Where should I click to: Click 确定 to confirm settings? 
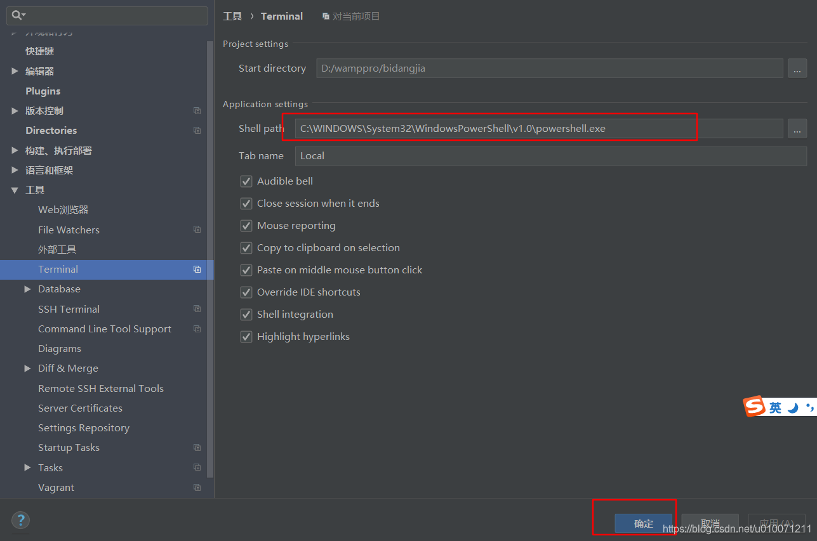(x=643, y=523)
